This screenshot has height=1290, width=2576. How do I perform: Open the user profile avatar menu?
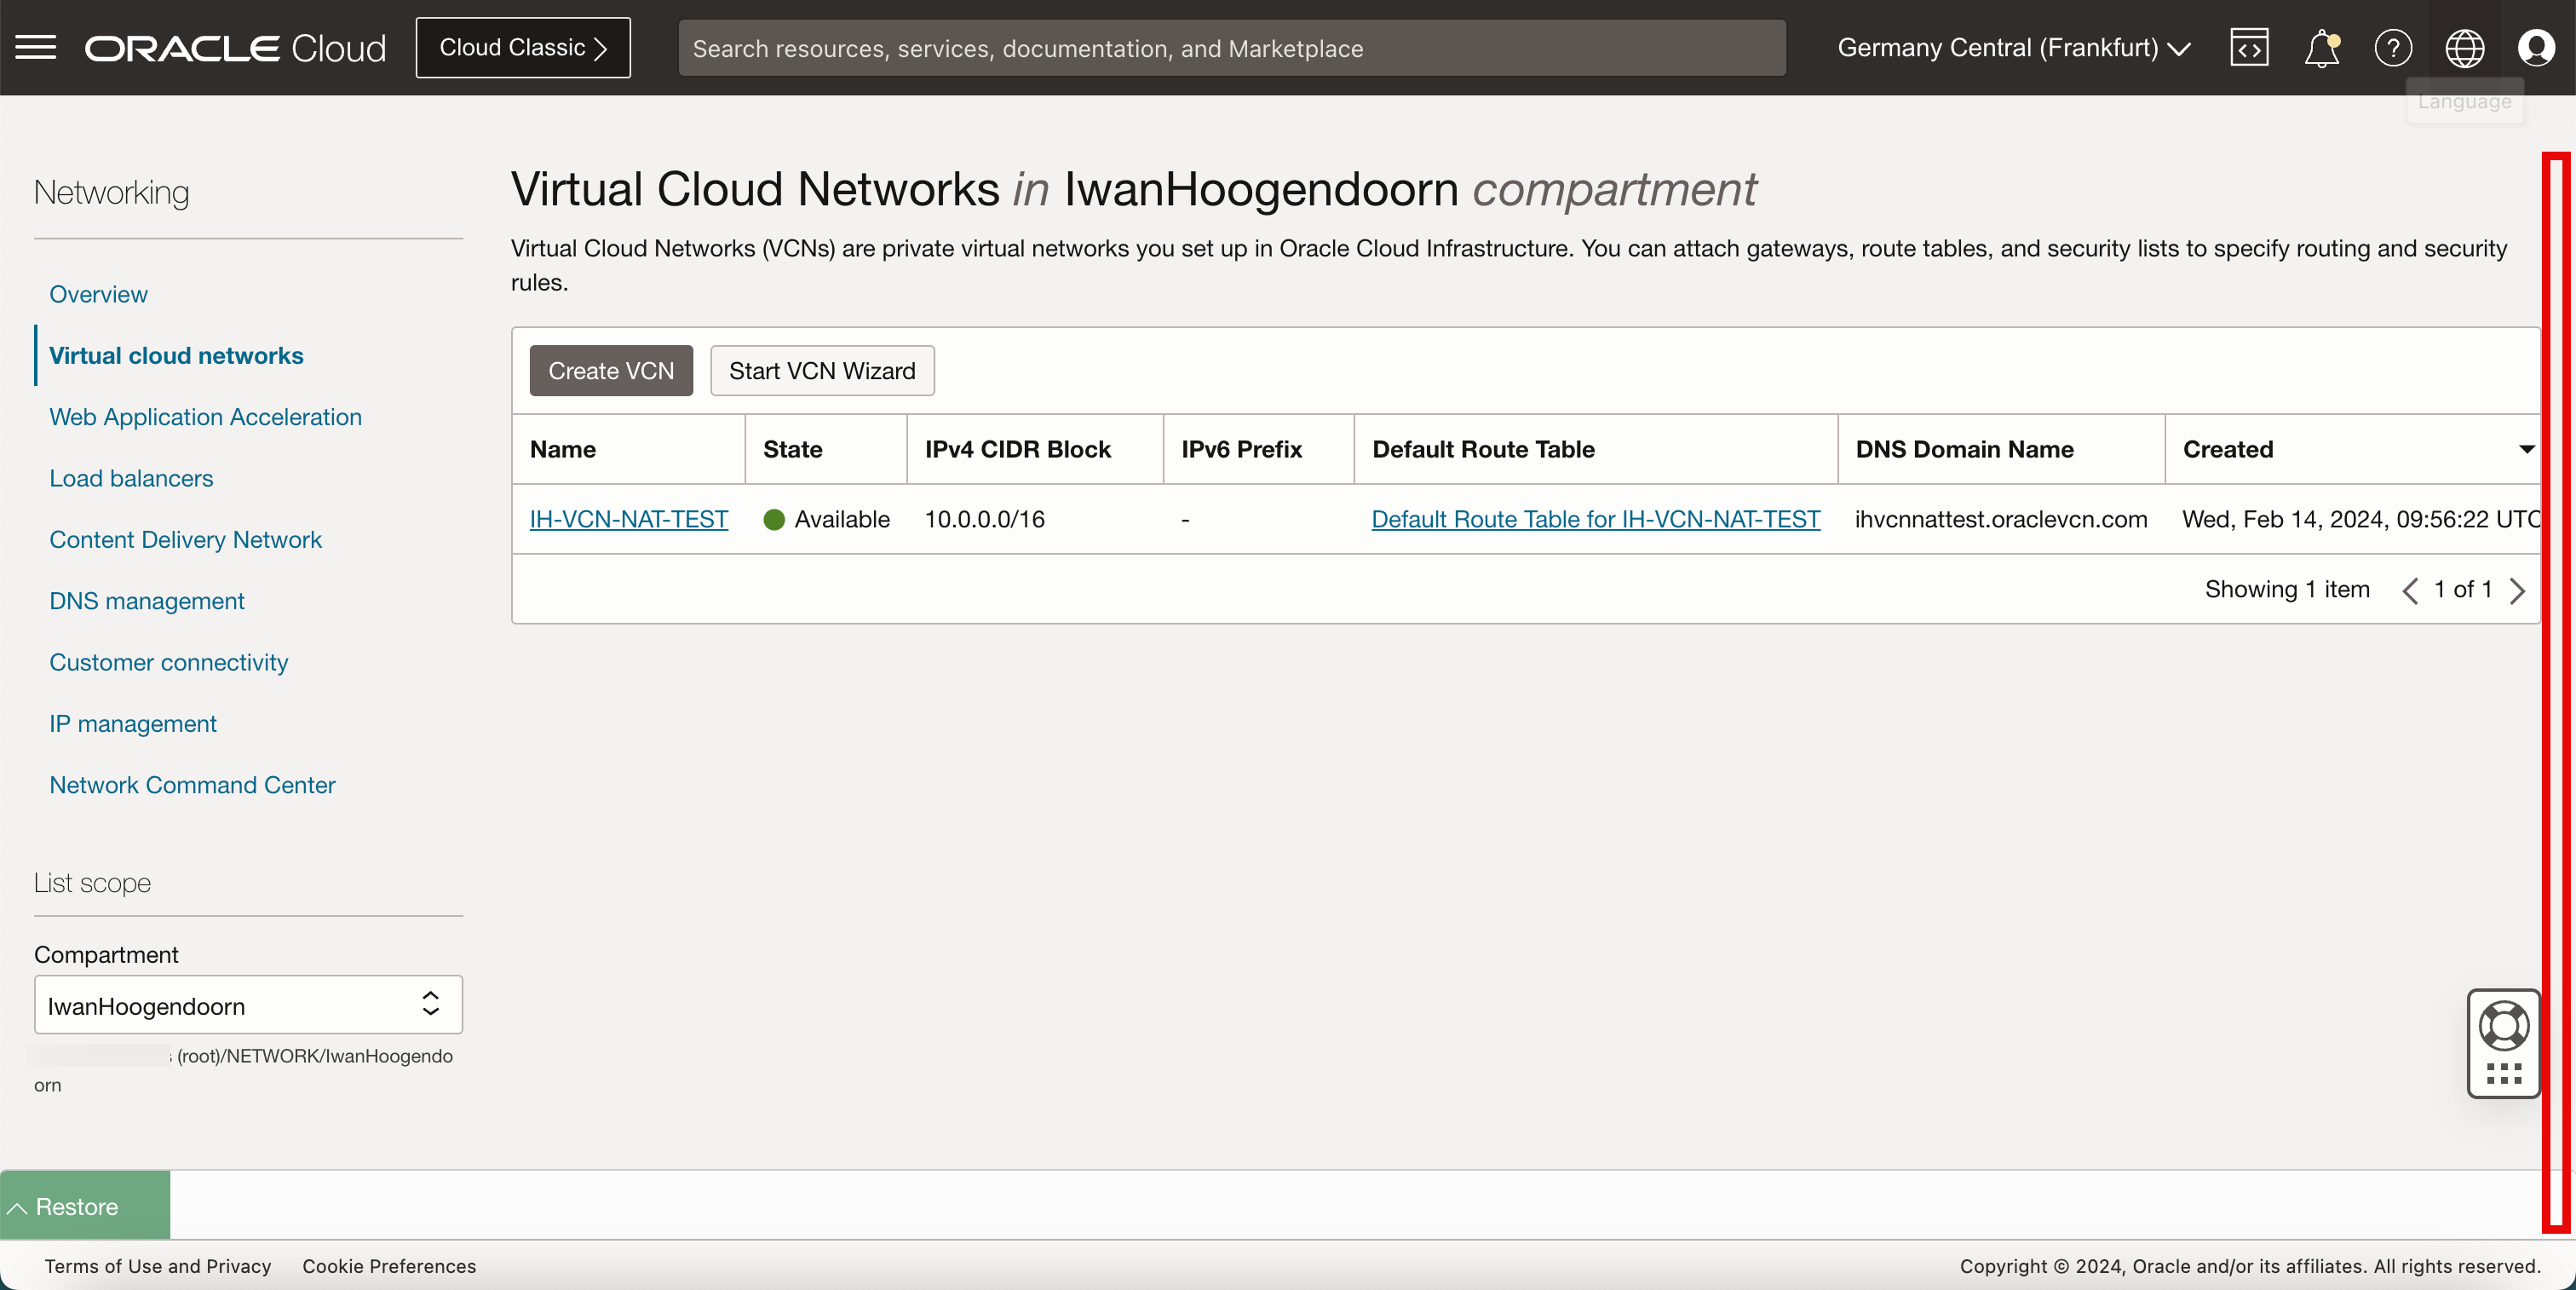click(x=2536, y=47)
